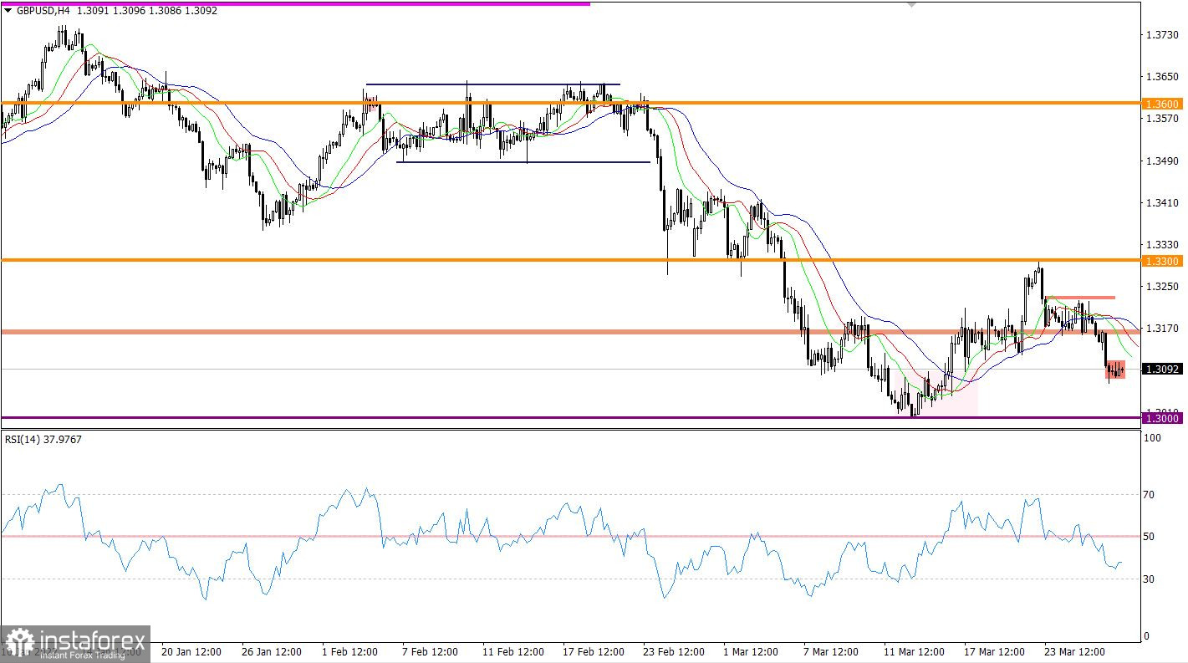The width and height of the screenshot is (1188, 663).
Task: Click the 17 Feb 12:00 time label
Action: 594,651
